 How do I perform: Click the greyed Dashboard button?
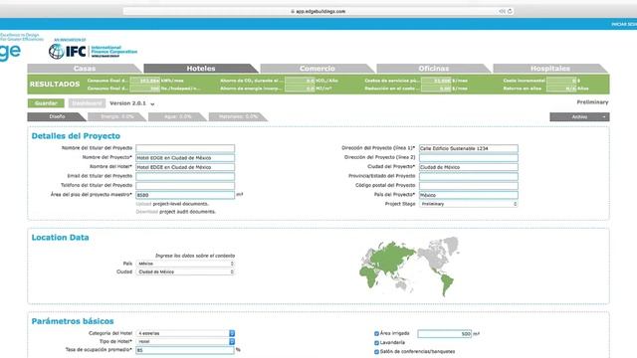87,103
